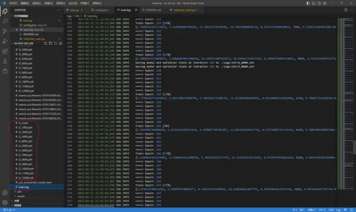Open the Testing flask view
This screenshot has height=212, width=356.
[5, 61]
